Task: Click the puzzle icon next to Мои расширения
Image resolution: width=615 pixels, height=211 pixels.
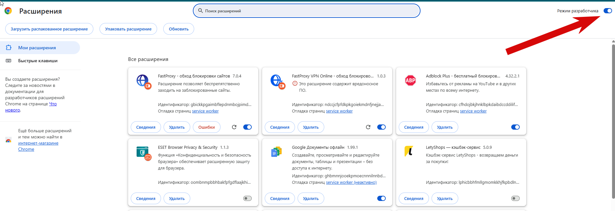Action: tap(9, 48)
